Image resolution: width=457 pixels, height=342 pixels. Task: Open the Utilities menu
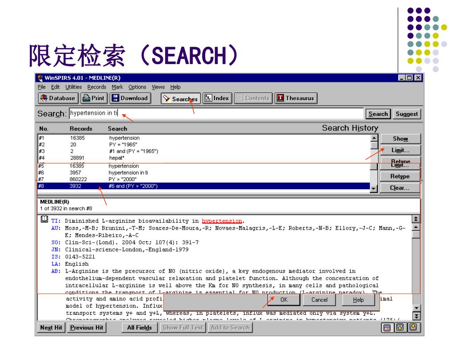pyautogui.click(x=74, y=87)
